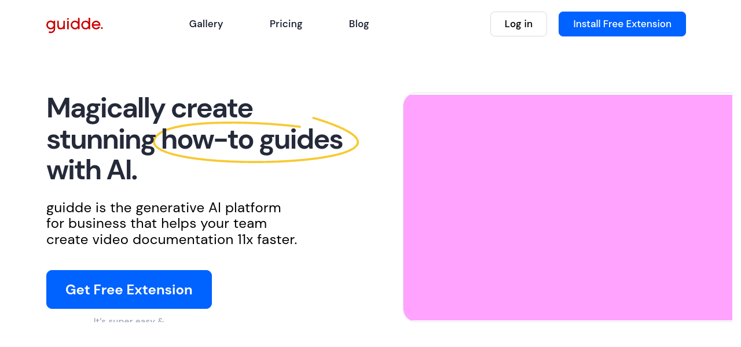This screenshot has width=741, height=347.
Task: Open the Gallery page
Action: click(206, 24)
